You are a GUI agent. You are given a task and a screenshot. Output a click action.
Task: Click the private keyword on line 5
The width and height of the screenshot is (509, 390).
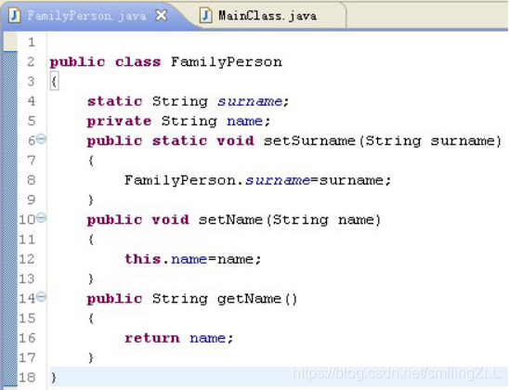(119, 121)
